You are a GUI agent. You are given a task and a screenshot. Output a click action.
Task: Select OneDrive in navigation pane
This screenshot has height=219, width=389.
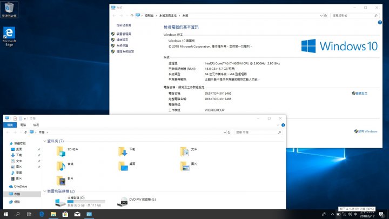coord(18,186)
